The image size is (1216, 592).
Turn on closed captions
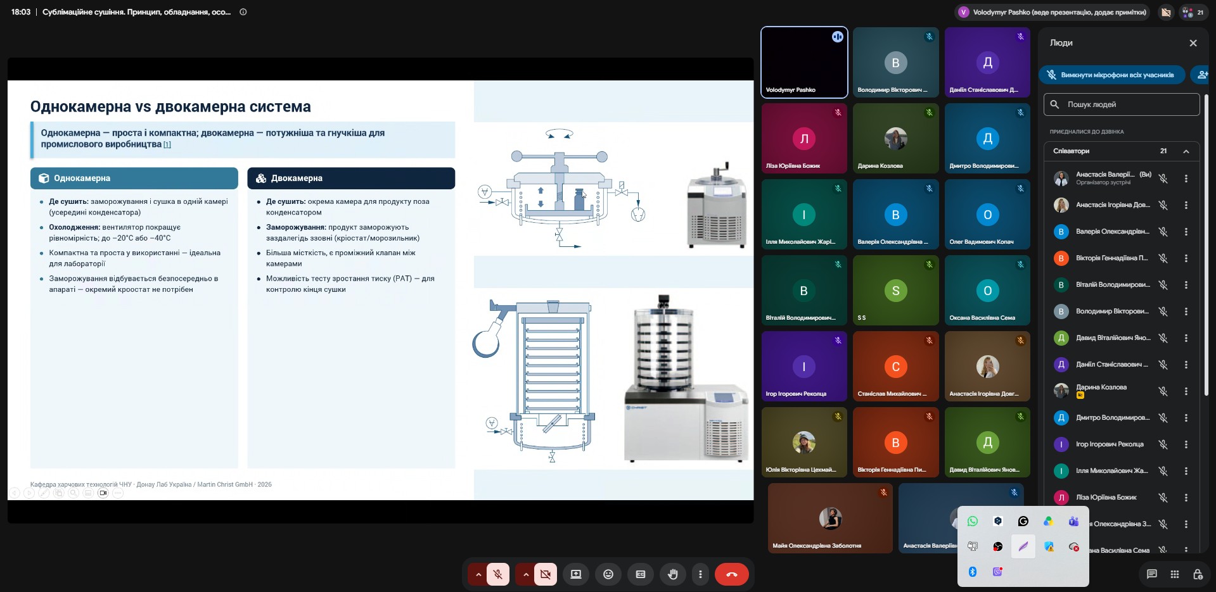tap(641, 574)
